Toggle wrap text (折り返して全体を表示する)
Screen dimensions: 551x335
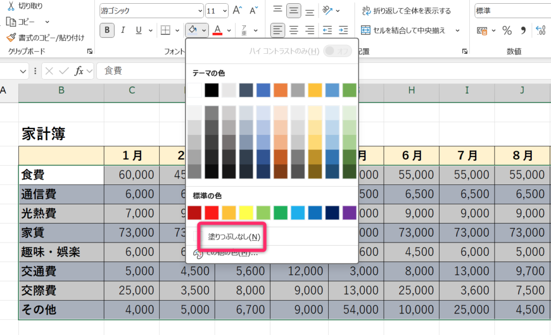[x=406, y=11]
